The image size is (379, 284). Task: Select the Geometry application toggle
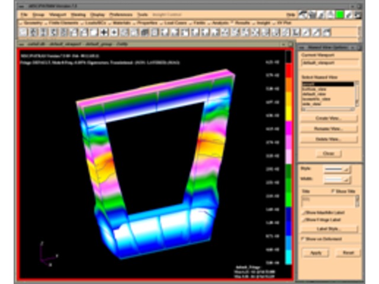31,23
